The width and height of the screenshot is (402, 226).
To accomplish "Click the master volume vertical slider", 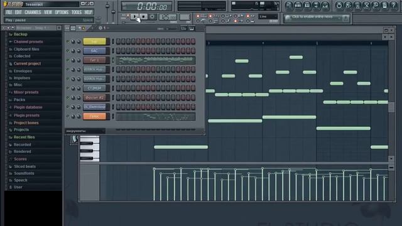I will click(107, 11).
